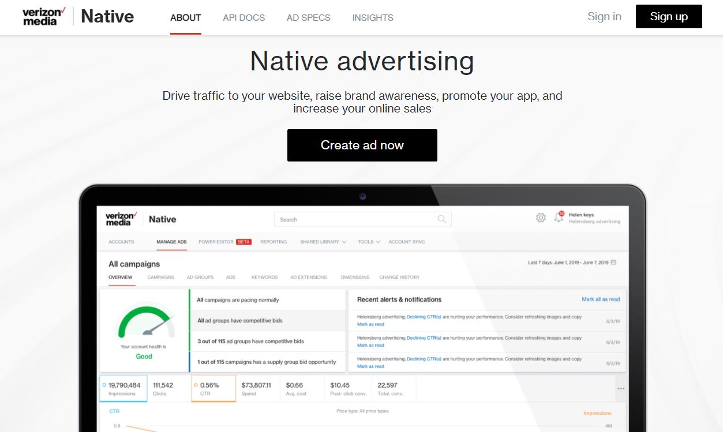This screenshot has width=723, height=432.
Task: Click the $73,807.11 Spend metric
Action: pos(256,389)
